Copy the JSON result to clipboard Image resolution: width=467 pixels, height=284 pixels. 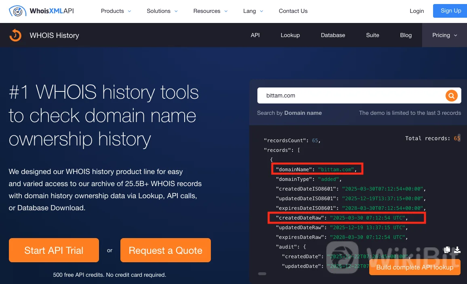pyautogui.click(x=447, y=250)
